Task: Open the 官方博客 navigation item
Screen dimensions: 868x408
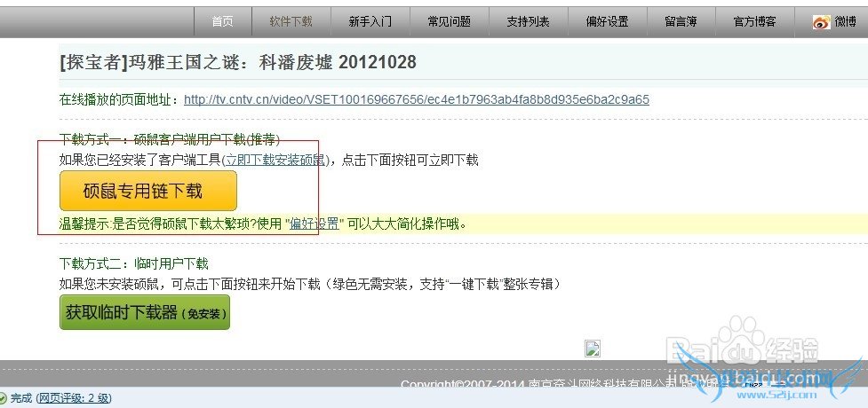Action: 754,21
